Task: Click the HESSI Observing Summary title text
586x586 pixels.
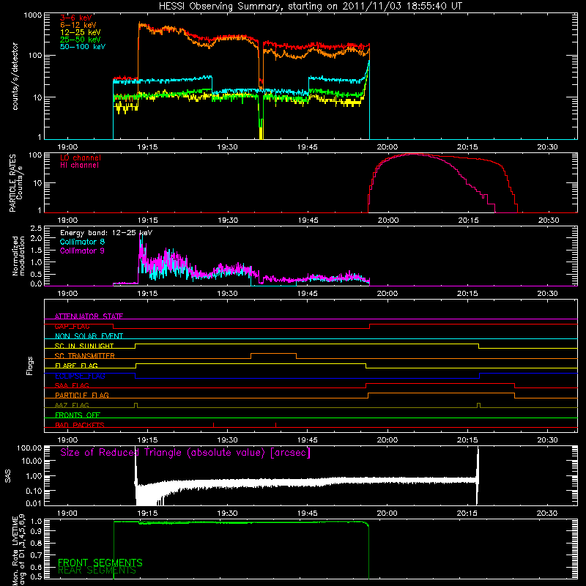Action: click(310, 7)
